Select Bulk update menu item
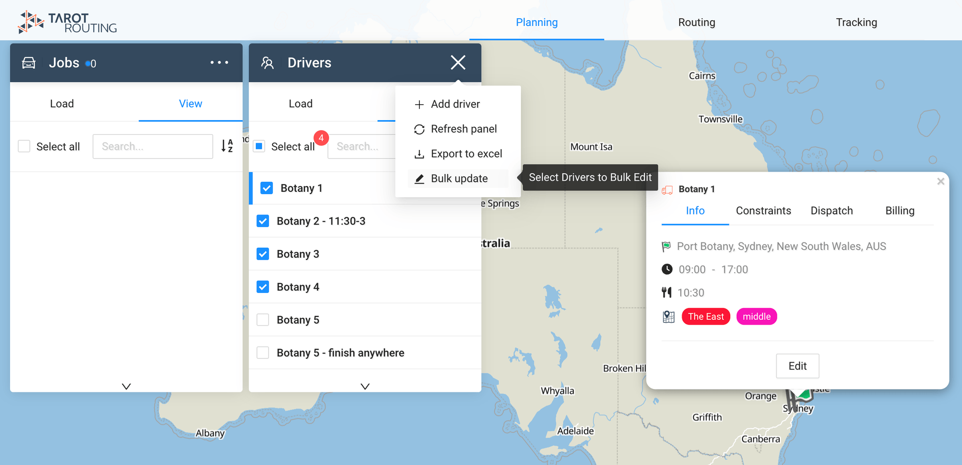This screenshot has height=465, width=962. 458,178
